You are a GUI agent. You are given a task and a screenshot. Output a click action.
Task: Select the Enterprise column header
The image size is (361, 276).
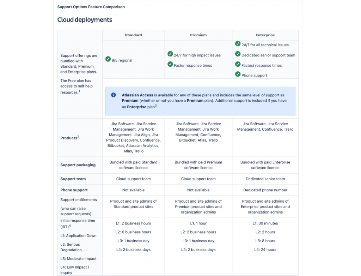[265, 35]
